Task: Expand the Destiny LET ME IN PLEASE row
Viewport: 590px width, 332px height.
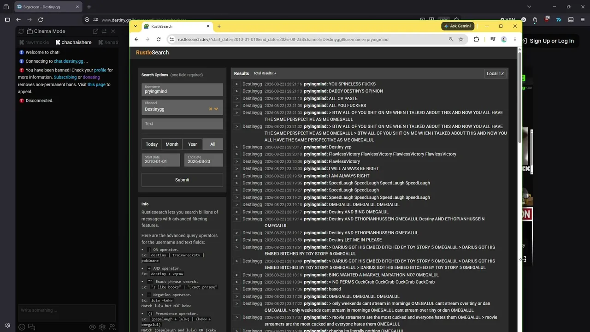Action: tap(236, 240)
